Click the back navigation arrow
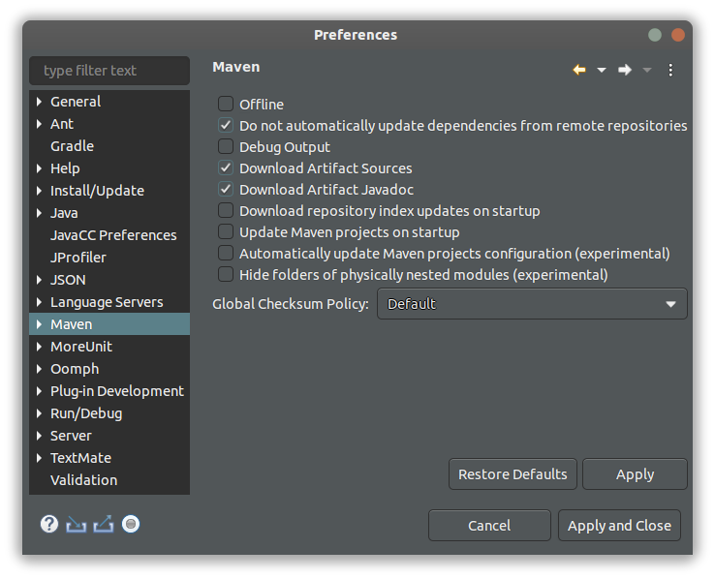715x579 pixels. tap(579, 70)
